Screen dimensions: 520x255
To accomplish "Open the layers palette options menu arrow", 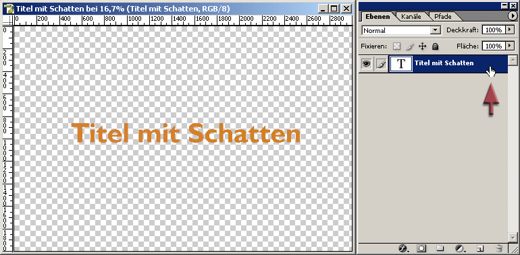I will [x=513, y=15].
